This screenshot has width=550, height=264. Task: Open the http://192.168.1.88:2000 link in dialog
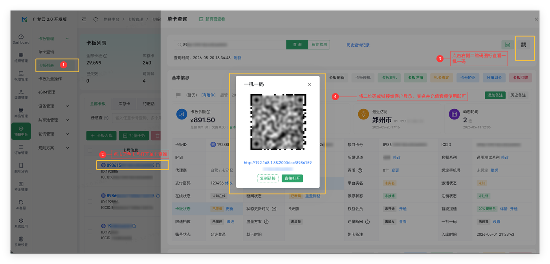[x=277, y=163]
